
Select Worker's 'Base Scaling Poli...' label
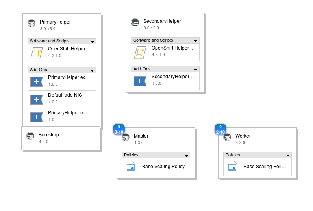(265, 167)
